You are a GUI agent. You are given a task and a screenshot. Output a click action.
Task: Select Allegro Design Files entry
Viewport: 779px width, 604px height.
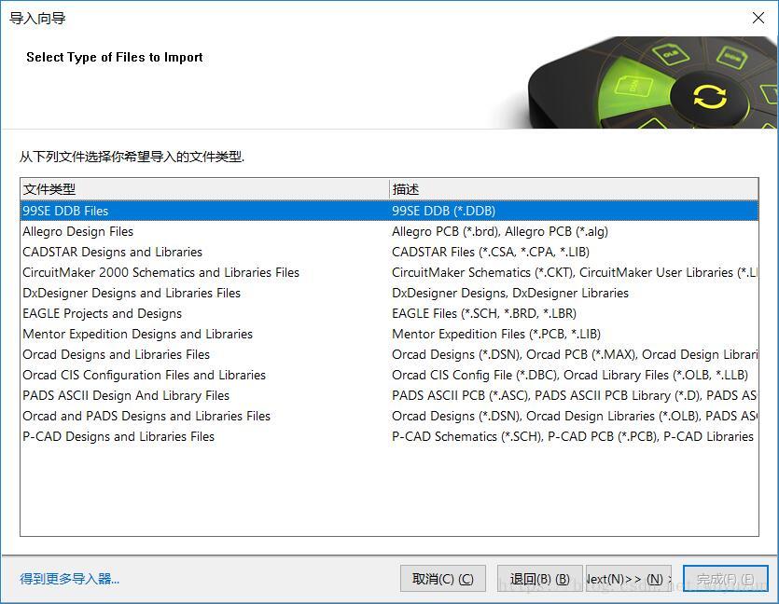78,231
